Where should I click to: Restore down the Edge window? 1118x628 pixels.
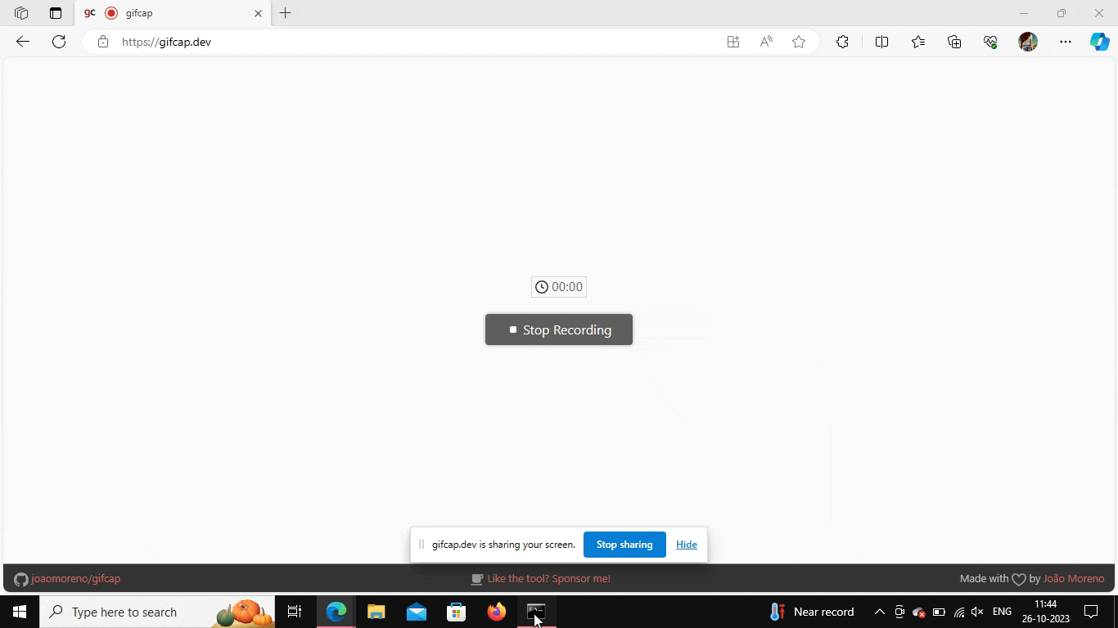pyautogui.click(x=1062, y=13)
